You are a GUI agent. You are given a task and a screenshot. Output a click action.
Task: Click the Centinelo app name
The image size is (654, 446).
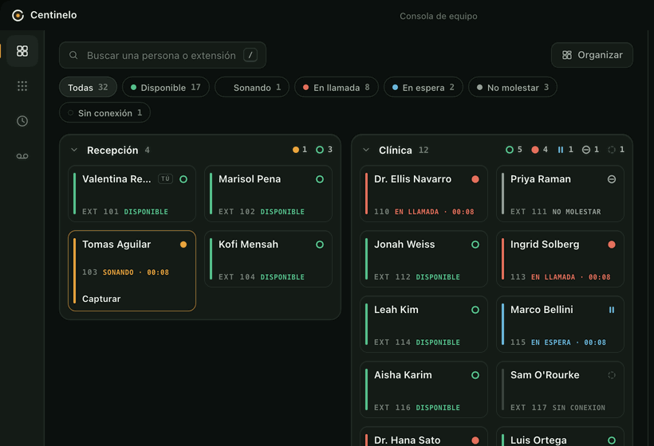coord(53,15)
